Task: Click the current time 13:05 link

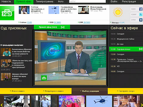Action: coord(29,23)
